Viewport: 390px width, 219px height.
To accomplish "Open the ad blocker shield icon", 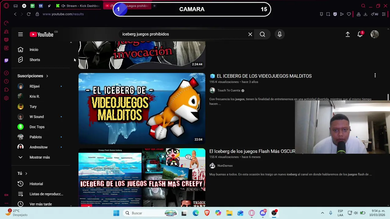I will pyautogui.click(x=335, y=14).
